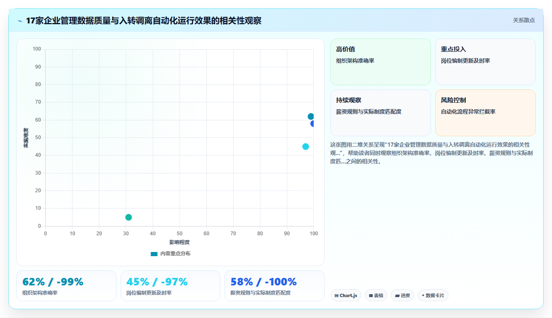Click the 实施难度 y-axis title
The width and height of the screenshot is (552, 318).
[x=26, y=138]
